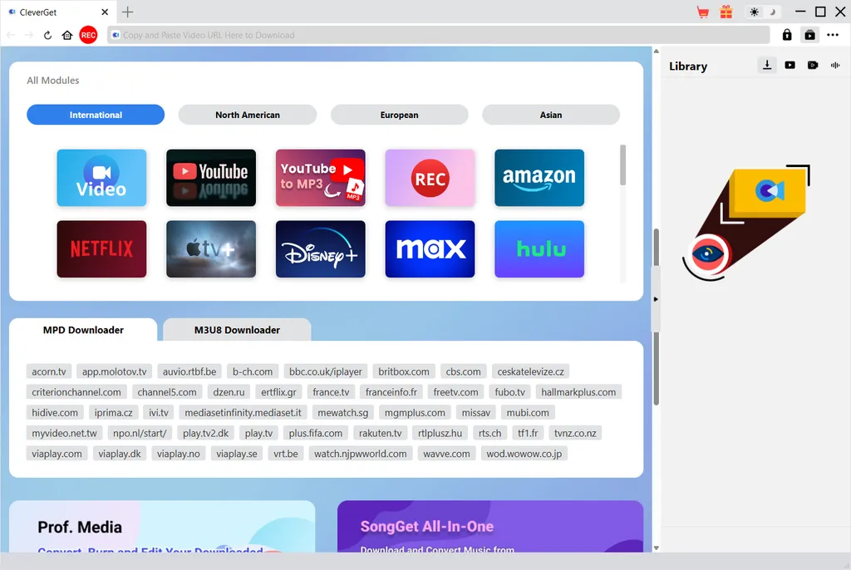This screenshot has height=570, width=851.
Task: Open the Amazon module tile
Action: coord(539,178)
